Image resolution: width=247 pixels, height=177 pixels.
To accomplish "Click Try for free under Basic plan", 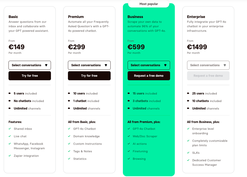I will tap(29, 75).
